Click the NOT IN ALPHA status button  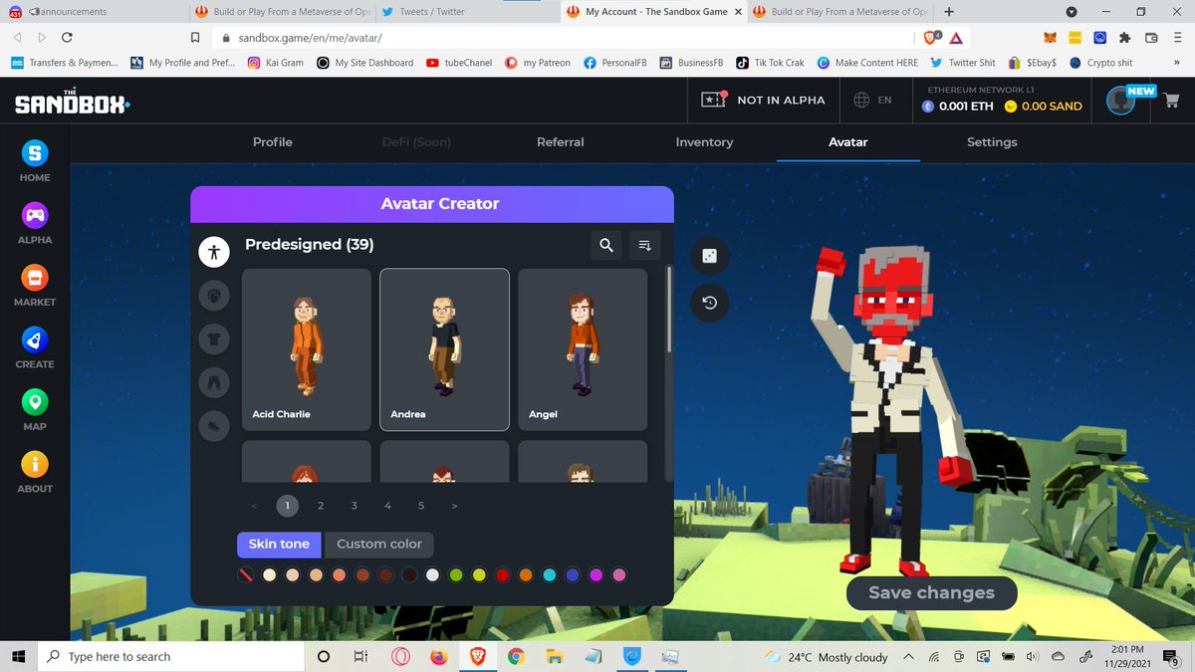(x=765, y=100)
